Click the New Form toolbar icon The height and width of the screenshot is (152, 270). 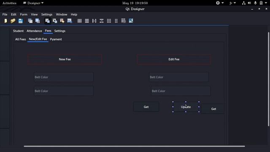(x=5, y=21)
